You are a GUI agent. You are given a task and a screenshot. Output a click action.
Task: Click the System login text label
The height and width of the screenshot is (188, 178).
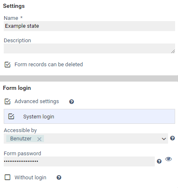click(39, 117)
